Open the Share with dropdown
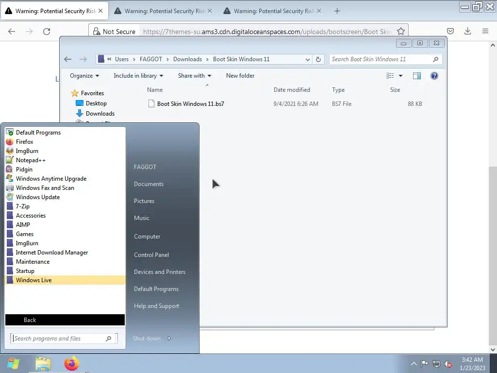Viewport: 497px width, 373px height. [x=194, y=76]
